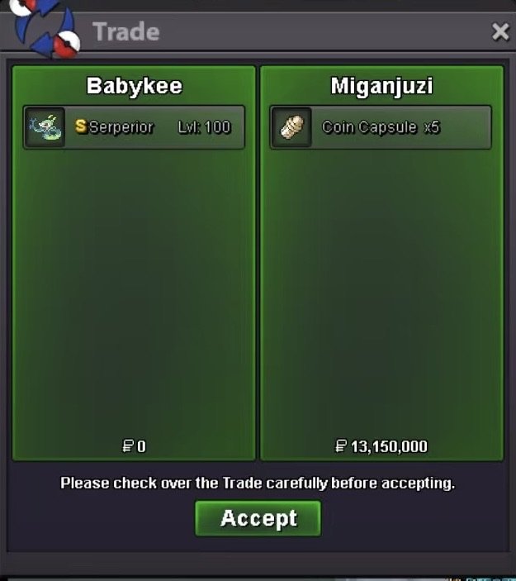
Task: Select the Serperior sprite icon
Action: click(x=45, y=127)
